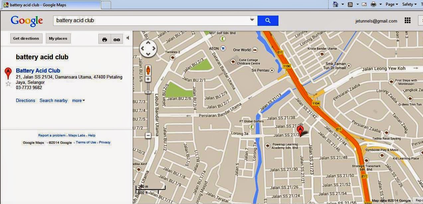The image size is (423, 204).
Task: Click red marker A in results list
Action: coord(8,73)
